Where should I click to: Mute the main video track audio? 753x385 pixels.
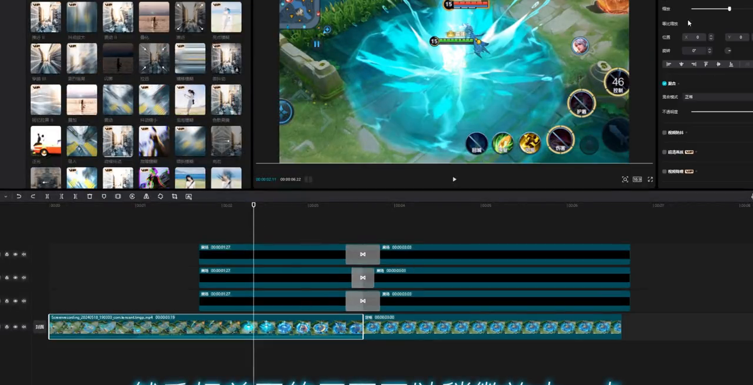pos(24,327)
